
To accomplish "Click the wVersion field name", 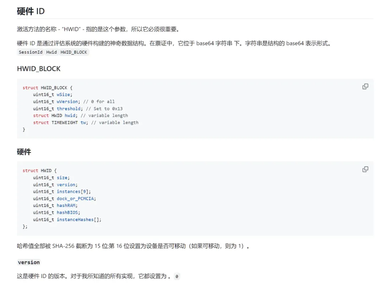I will (67, 102).
